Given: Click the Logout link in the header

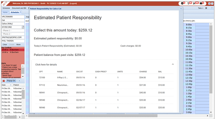Looking at the screenshot, I should [73, 3].
